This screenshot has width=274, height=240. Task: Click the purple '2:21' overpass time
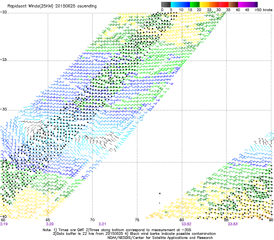pos(102,224)
